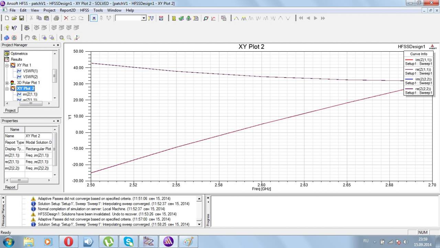The width and height of the screenshot is (440, 248).
Task: Click the eye visibility icon in toolbar
Action: pyautogui.click(x=27, y=28)
